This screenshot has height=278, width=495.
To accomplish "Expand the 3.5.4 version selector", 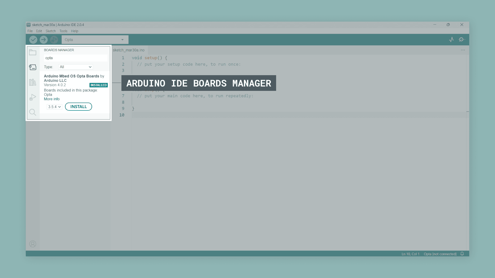I will [54, 107].
